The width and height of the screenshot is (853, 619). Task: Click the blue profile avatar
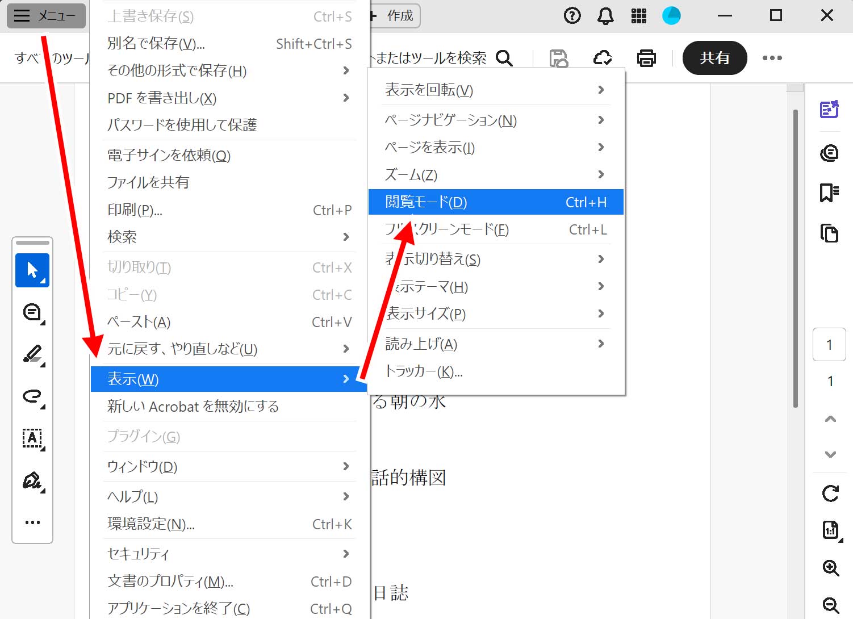pos(671,16)
